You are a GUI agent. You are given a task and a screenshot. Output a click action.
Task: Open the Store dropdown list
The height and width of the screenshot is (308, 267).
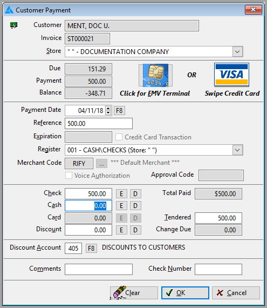(237, 52)
